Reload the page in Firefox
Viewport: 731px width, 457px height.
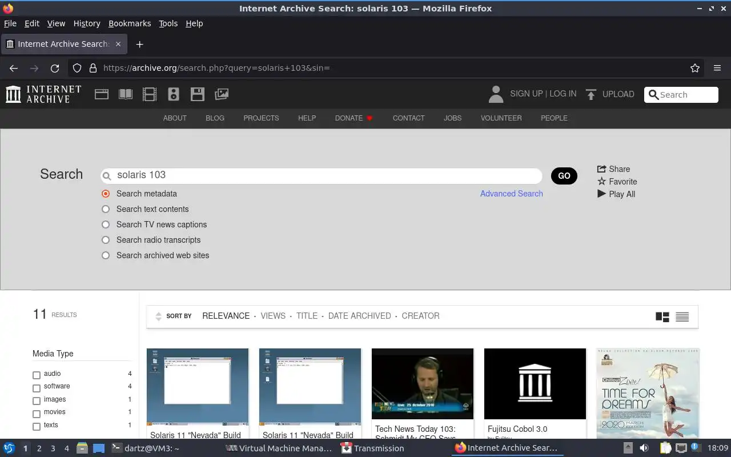pyautogui.click(x=55, y=68)
